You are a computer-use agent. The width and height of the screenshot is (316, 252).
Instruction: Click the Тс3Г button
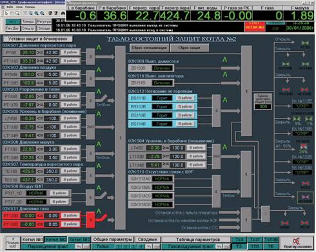(x=255, y=239)
